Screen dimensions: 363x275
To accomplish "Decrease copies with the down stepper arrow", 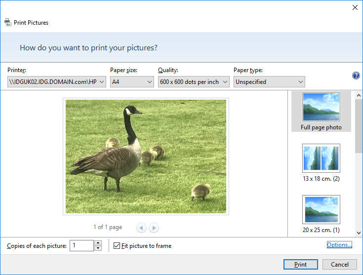I will point(98,248).
